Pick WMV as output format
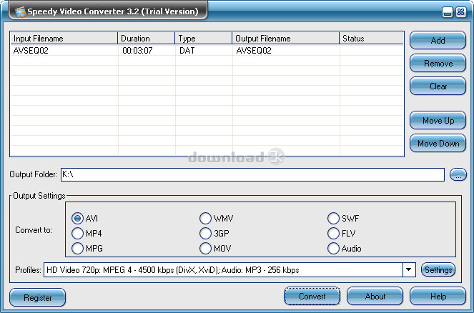 [x=206, y=218]
